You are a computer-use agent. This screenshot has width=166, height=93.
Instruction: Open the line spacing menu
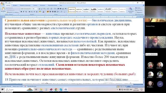(58, 12)
